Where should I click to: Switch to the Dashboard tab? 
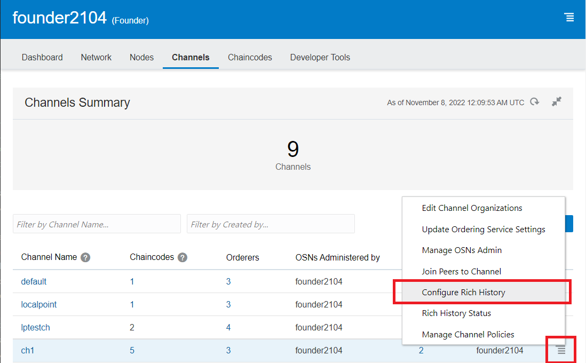tap(42, 57)
